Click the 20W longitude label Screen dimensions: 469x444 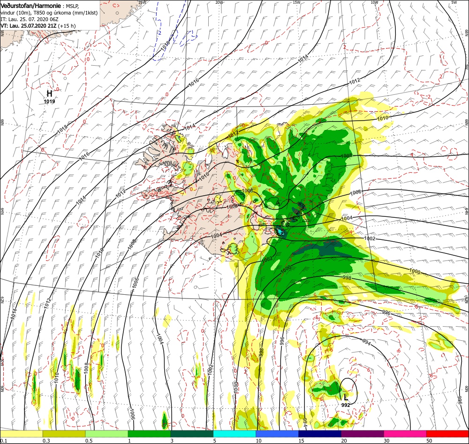point(219,2)
